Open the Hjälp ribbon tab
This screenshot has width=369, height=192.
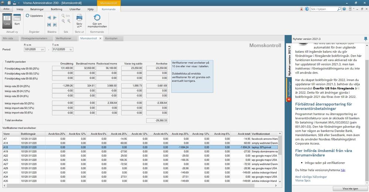(90, 9)
